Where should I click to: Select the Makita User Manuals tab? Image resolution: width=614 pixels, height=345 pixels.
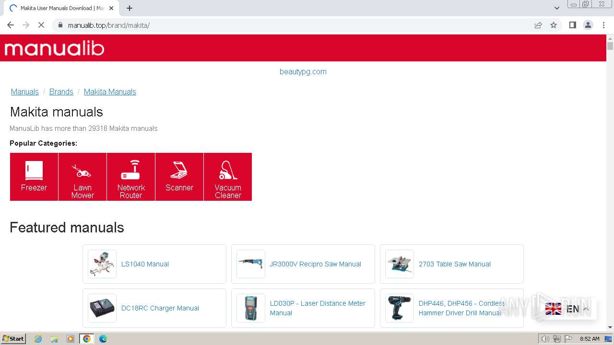click(61, 8)
